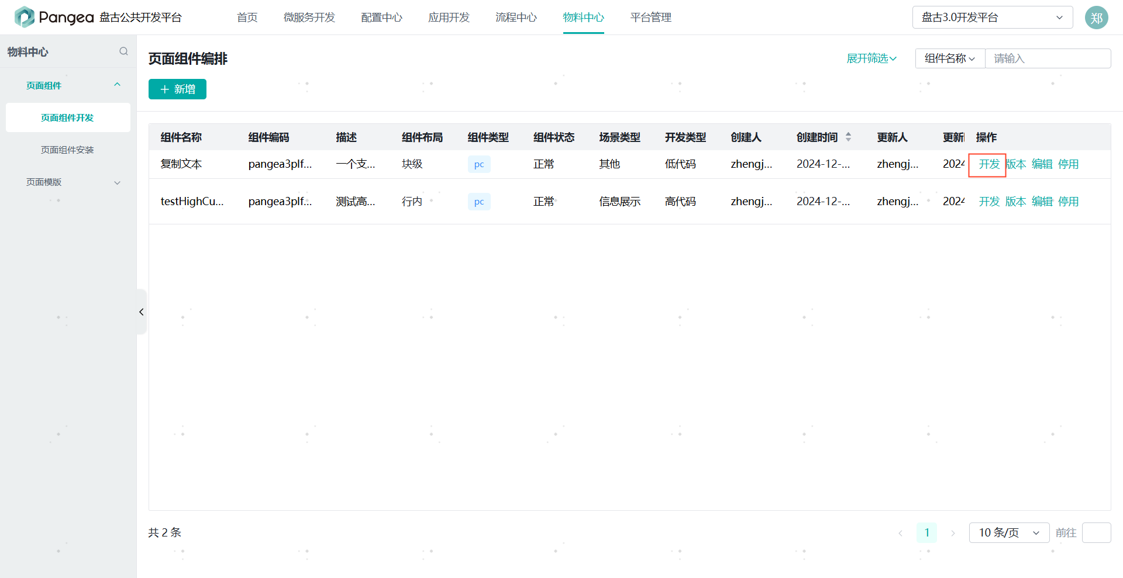
Task: Select page number 1
Action: 927,533
